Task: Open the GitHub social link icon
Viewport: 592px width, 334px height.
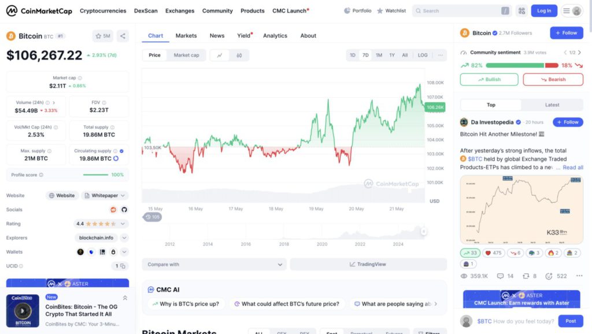Action: (124, 210)
